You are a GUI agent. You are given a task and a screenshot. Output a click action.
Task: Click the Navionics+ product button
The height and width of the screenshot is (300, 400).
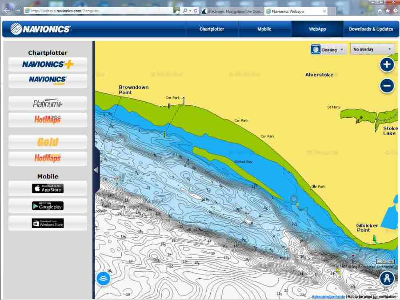click(x=48, y=64)
